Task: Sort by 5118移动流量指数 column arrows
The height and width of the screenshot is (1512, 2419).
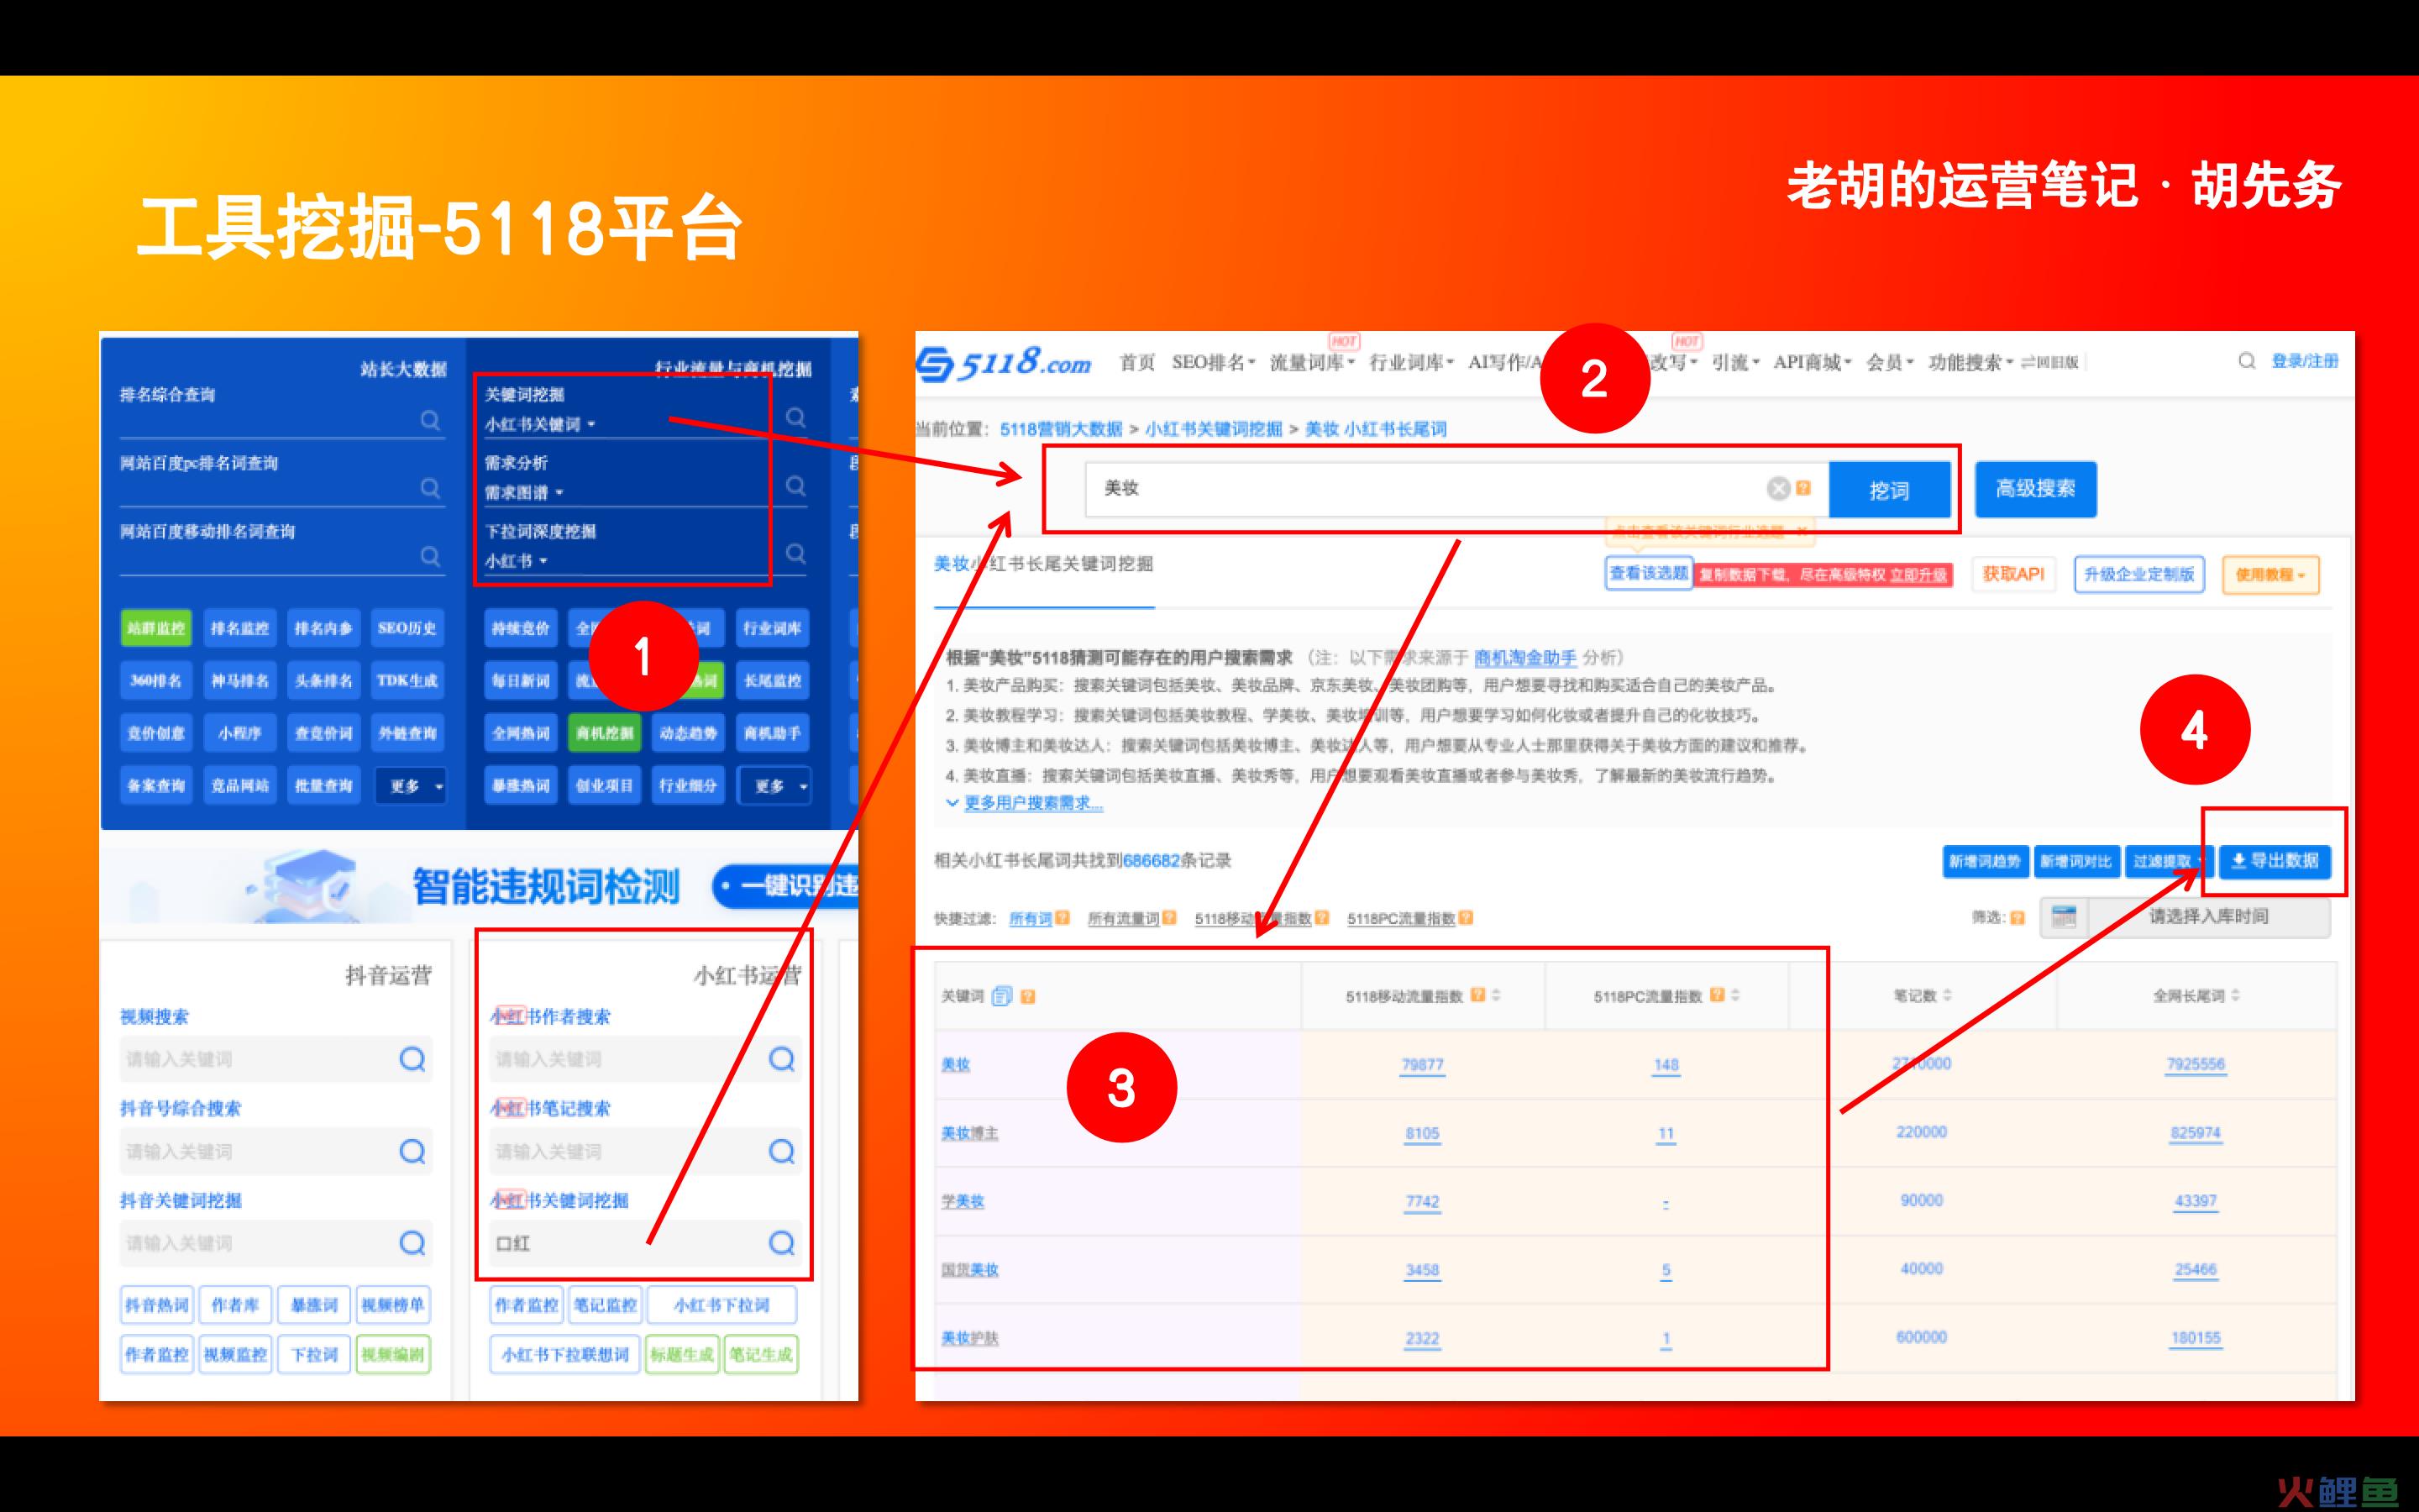Action: [1495, 996]
